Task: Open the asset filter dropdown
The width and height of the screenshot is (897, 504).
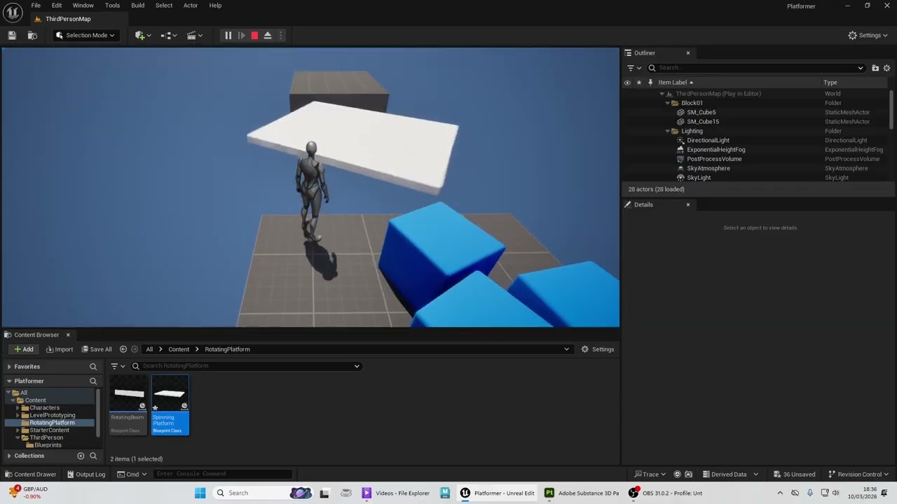Action: point(118,366)
